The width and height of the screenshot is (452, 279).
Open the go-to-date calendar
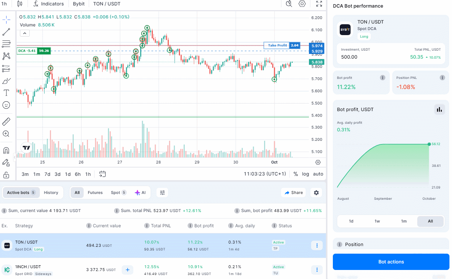(102, 174)
